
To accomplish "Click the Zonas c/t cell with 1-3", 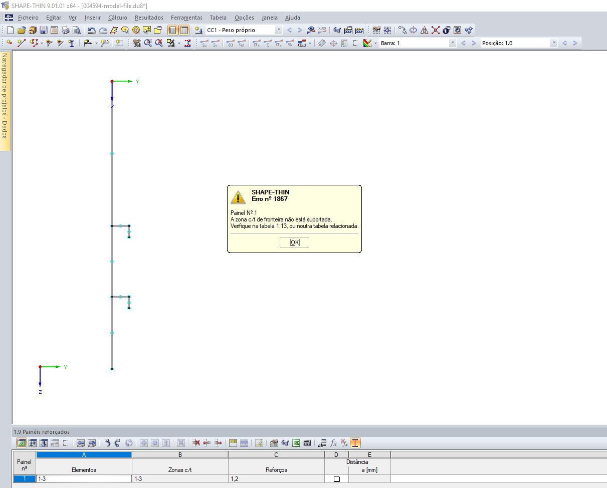I will [x=180, y=479].
